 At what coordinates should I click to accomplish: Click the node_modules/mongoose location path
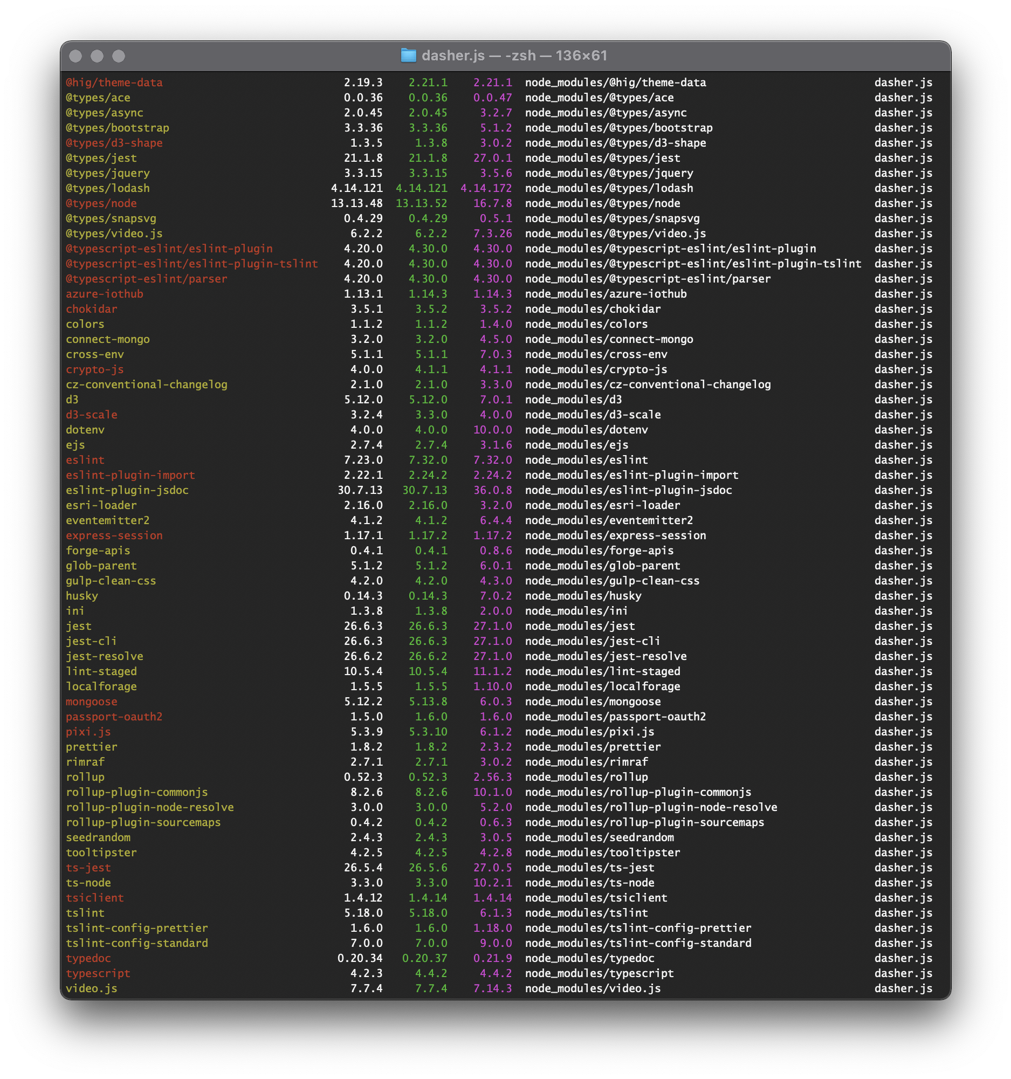pos(593,701)
